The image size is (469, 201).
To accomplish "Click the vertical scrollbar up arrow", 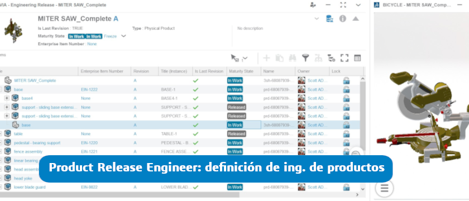I will pos(363,79).
